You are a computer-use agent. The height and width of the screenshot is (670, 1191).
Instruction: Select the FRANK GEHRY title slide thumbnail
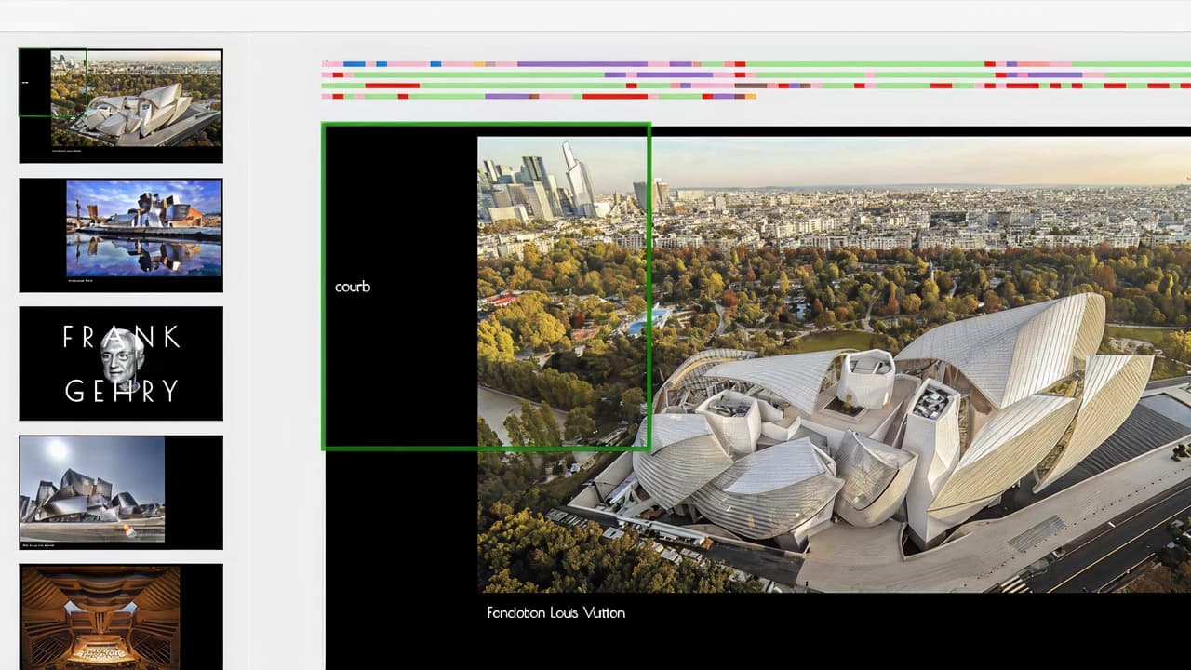pyautogui.click(x=121, y=363)
